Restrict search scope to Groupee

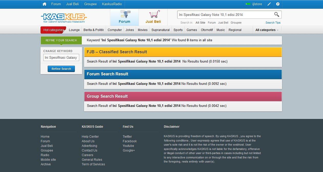236,23
